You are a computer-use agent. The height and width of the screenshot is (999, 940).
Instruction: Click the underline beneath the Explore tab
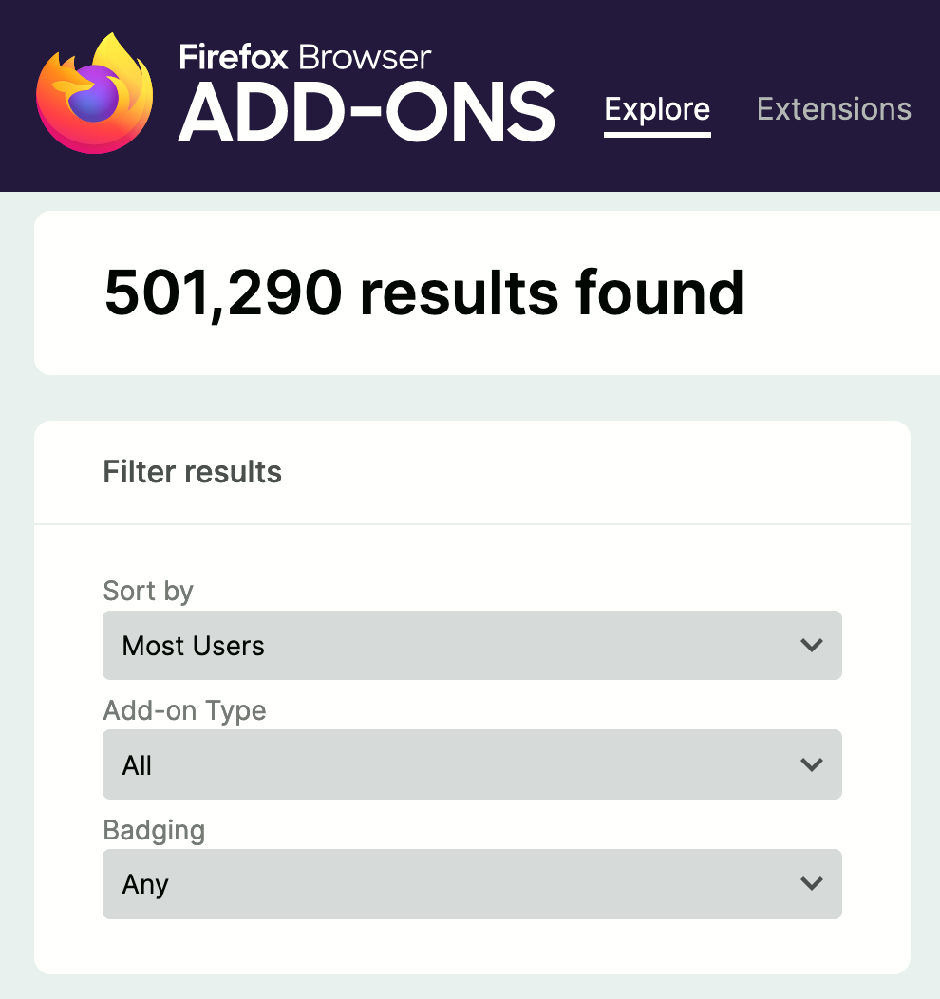[657, 135]
